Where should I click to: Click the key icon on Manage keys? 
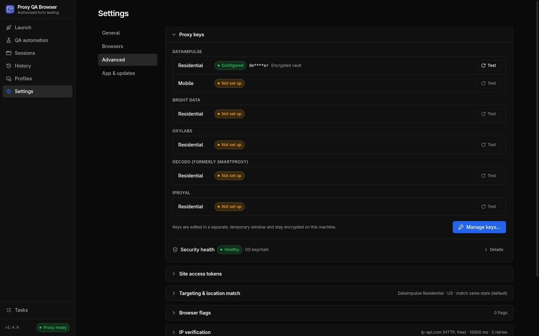click(461, 227)
